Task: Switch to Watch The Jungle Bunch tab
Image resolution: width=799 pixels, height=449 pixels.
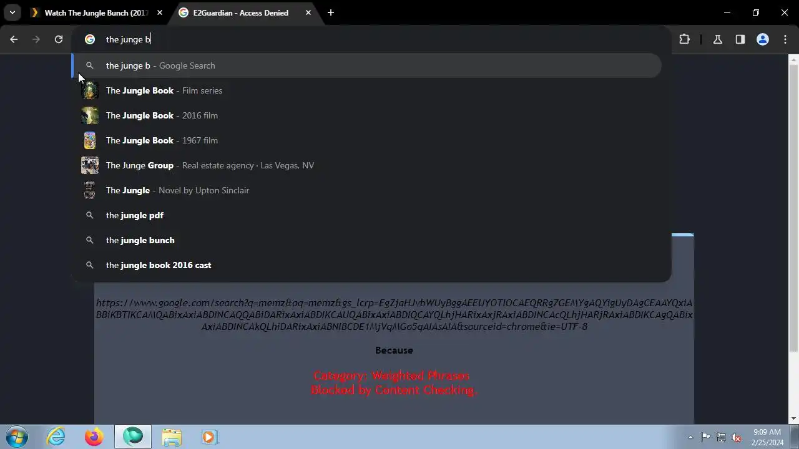Action: 97,12
